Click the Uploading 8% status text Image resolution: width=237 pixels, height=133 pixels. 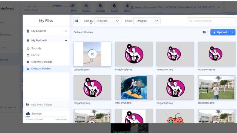coord(81,69)
